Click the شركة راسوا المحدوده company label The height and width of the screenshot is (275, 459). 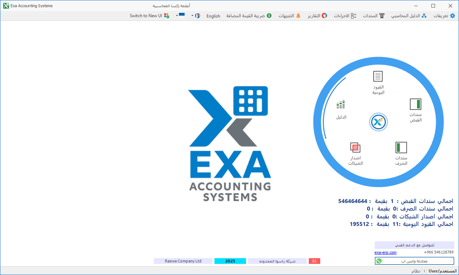pos(278,261)
